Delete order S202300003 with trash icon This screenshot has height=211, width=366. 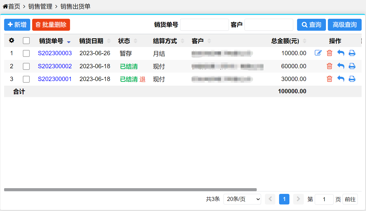(329, 53)
